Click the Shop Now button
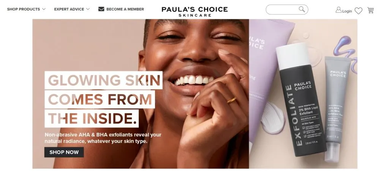 64,152
